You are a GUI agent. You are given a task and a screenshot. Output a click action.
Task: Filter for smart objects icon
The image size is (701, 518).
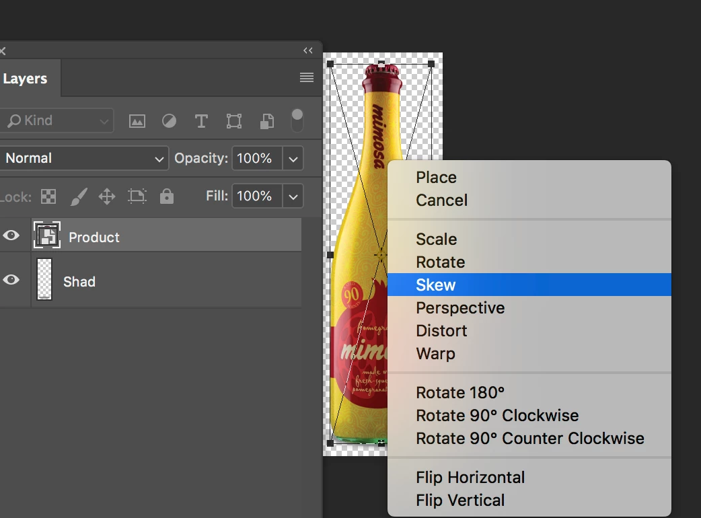pyautogui.click(x=267, y=121)
